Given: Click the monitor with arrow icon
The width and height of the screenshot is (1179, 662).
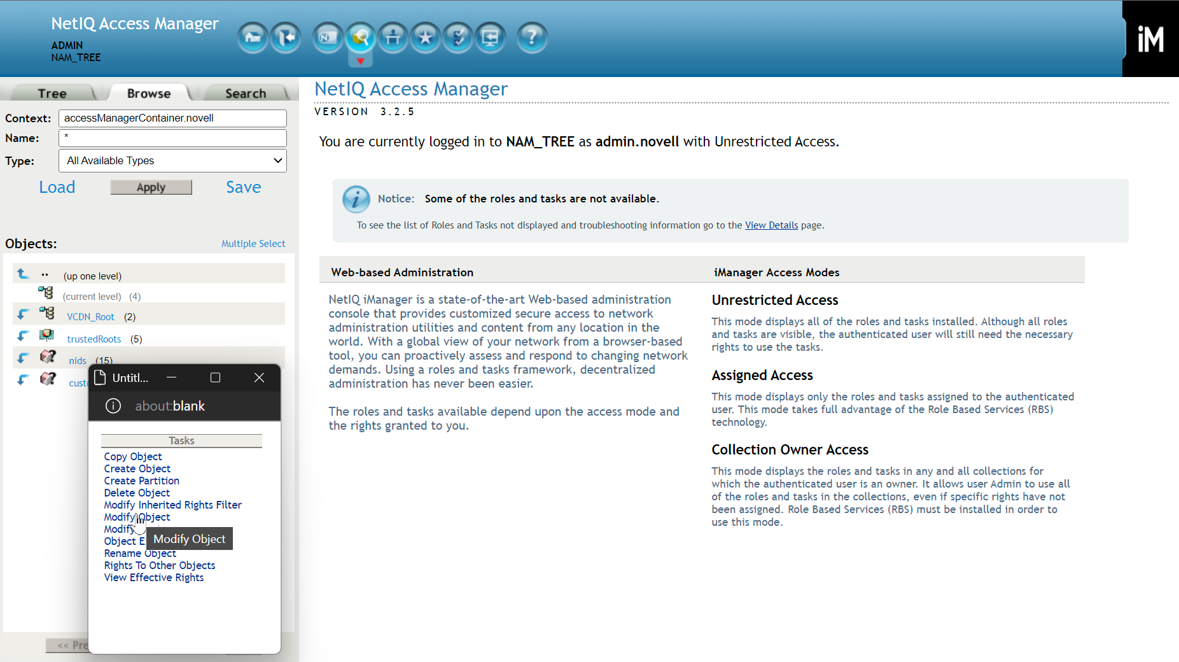Looking at the screenshot, I should (491, 38).
